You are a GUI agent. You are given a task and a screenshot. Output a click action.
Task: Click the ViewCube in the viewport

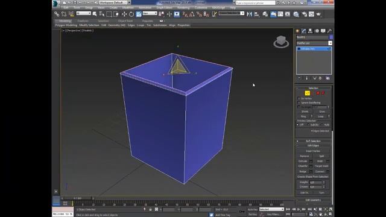tap(281, 42)
